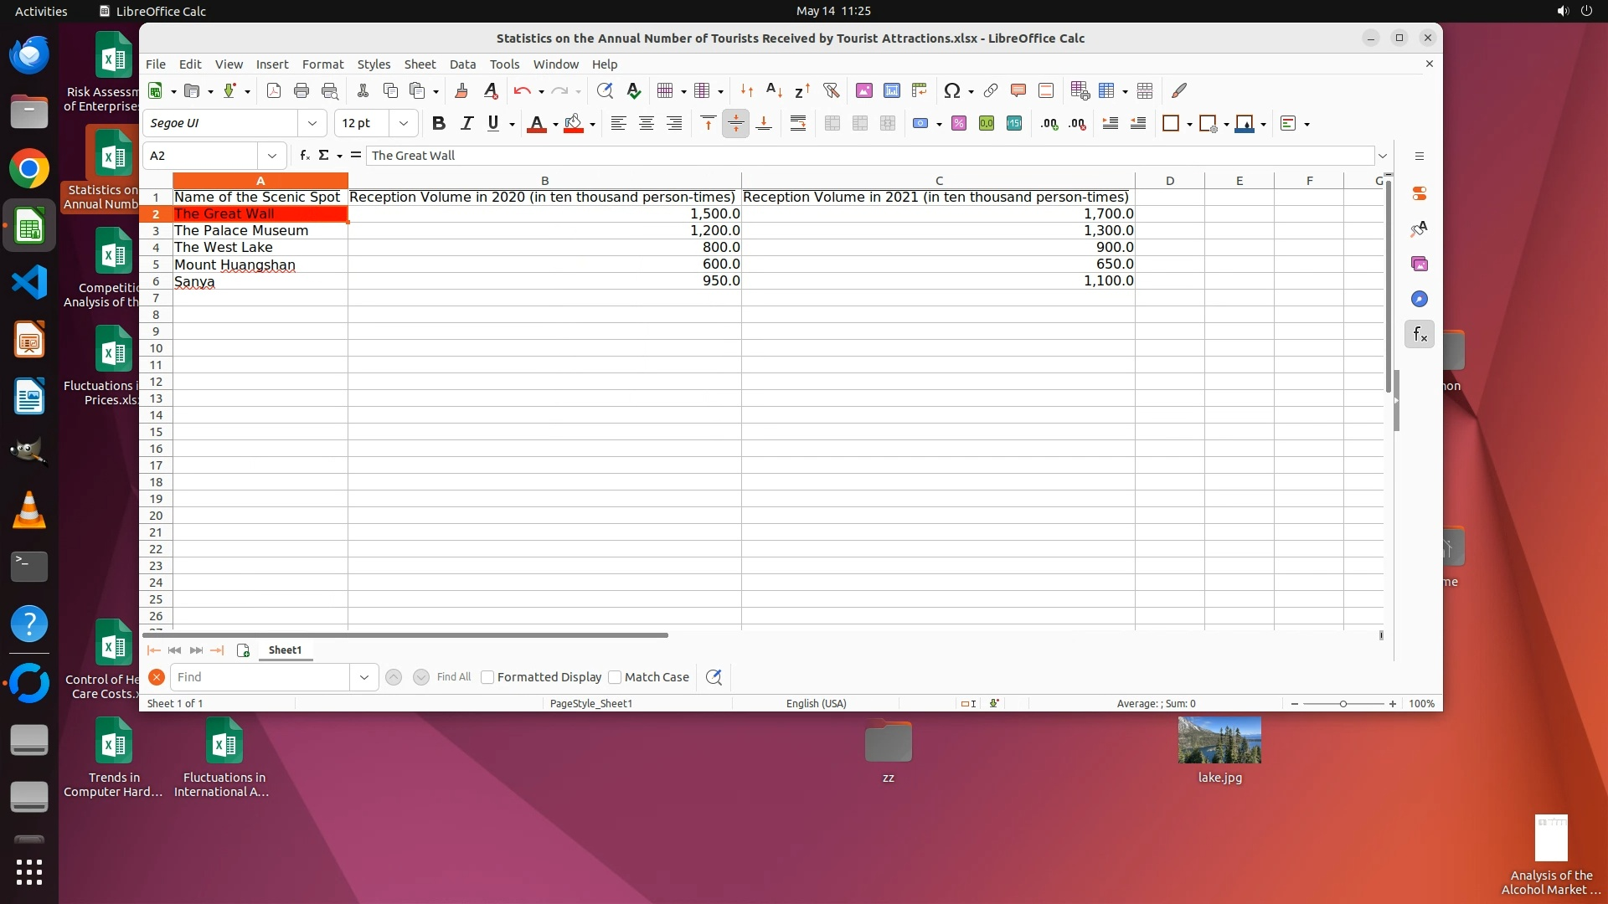Open the Functions sidebar panel
This screenshot has width=1608, height=904.
1419,335
